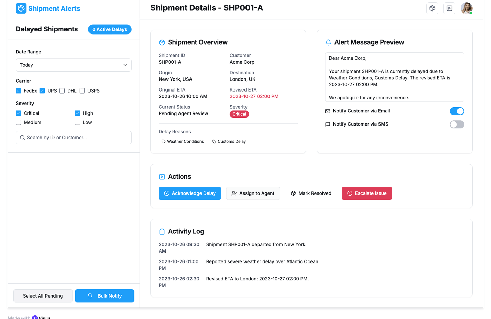Click the box icon beside Shipment Overview
The width and height of the screenshot is (491, 319).
tap(162, 42)
